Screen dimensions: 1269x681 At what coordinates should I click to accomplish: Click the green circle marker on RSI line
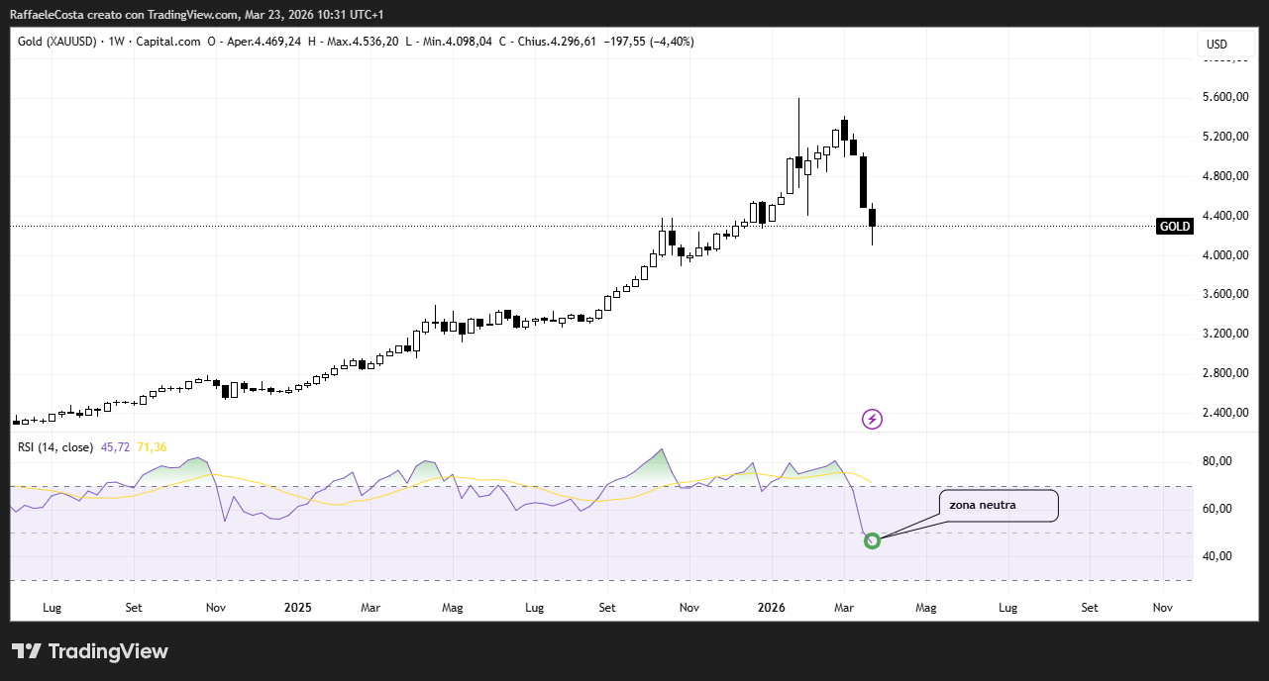pyautogui.click(x=872, y=540)
